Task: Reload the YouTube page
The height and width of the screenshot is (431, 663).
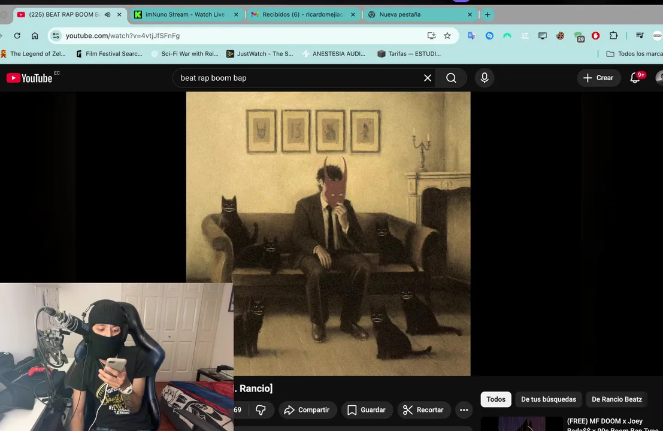Action: point(17,35)
